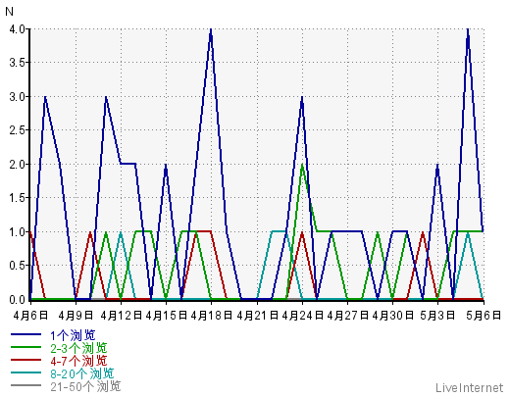Click the 5月3日 date axis label
This screenshot has height=397, width=510.
pyautogui.click(x=437, y=315)
